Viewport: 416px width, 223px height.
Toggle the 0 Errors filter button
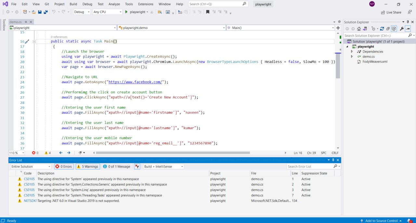(x=64, y=166)
